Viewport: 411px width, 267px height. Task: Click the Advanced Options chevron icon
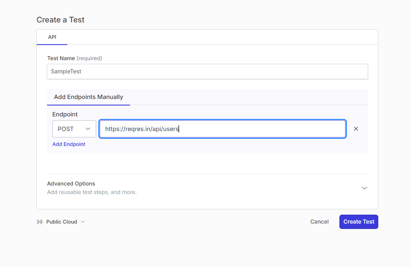(x=364, y=188)
